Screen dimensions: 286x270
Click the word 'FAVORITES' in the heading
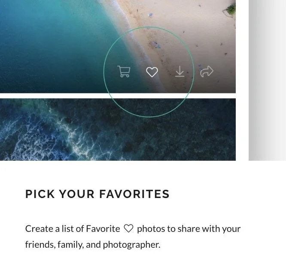134,194
